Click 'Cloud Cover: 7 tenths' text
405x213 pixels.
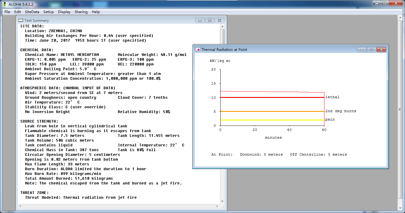pos(143,98)
